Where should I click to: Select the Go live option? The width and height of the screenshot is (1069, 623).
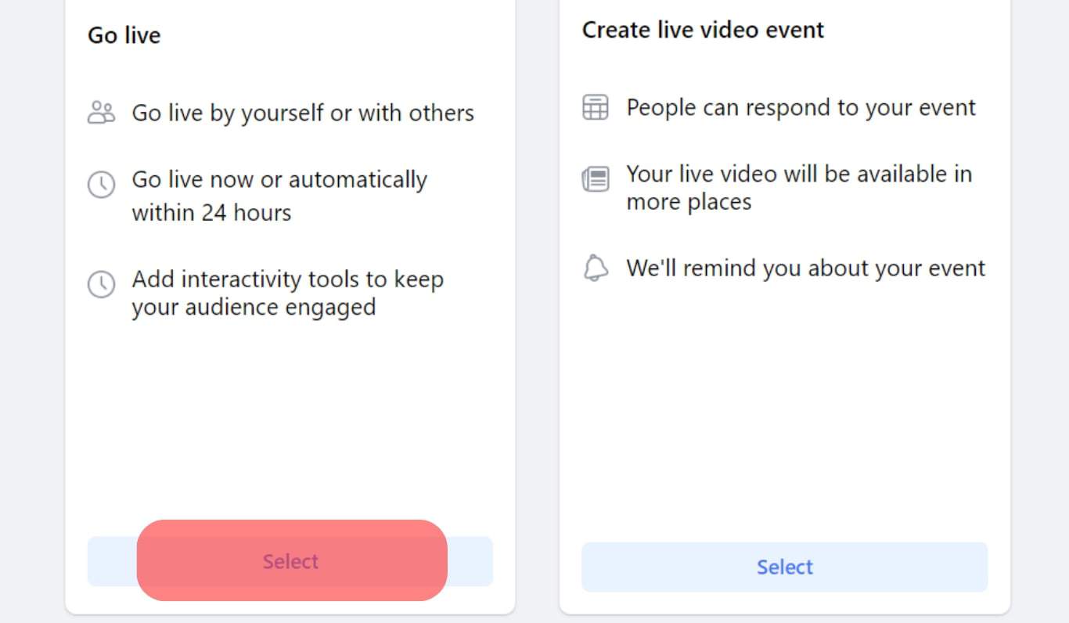point(290,561)
